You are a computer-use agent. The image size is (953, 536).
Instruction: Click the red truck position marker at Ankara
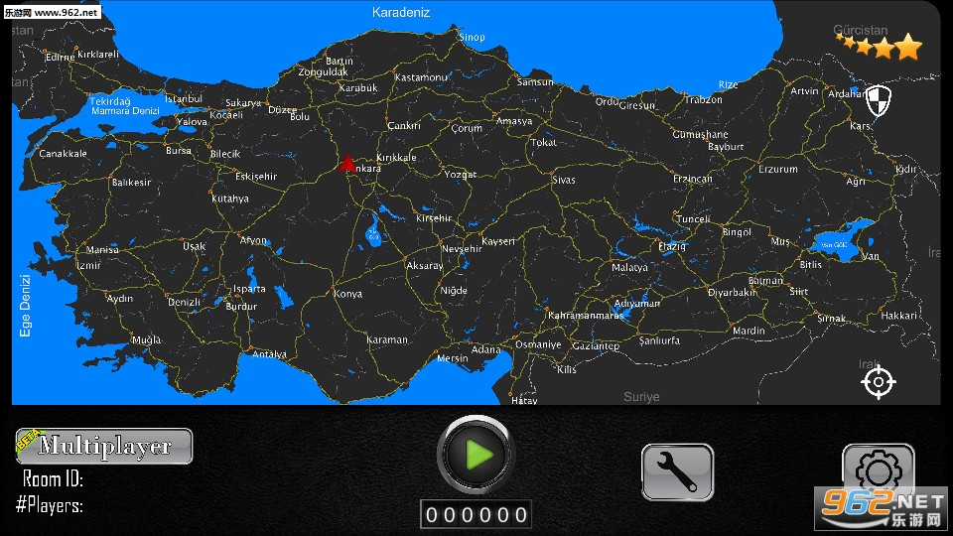[347, 163]
